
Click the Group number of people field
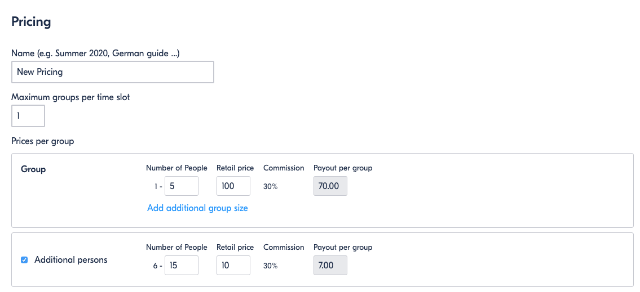click(x=181, y=186)
